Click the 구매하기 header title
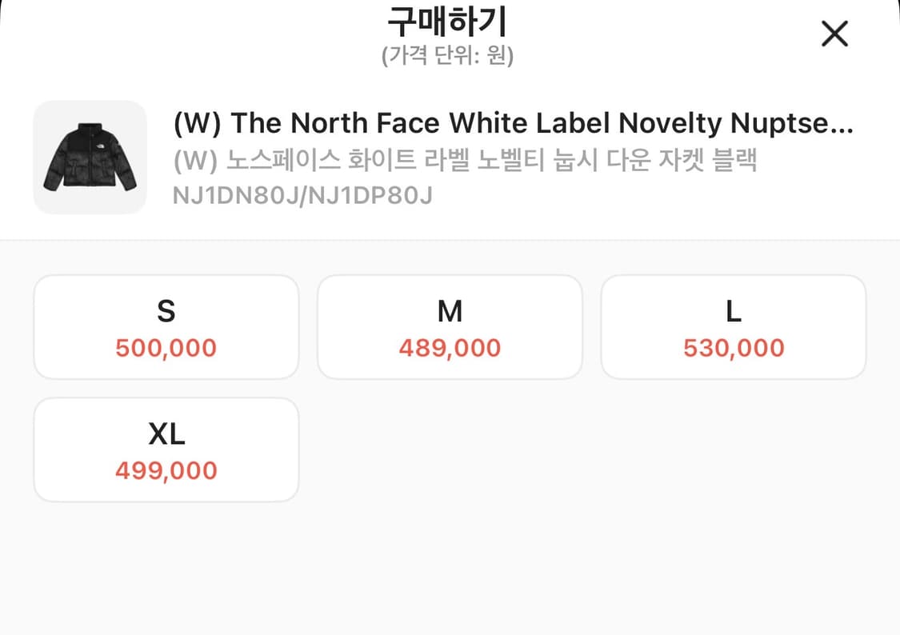The height and width of the screenshot is (635, 900). point(447,22)
